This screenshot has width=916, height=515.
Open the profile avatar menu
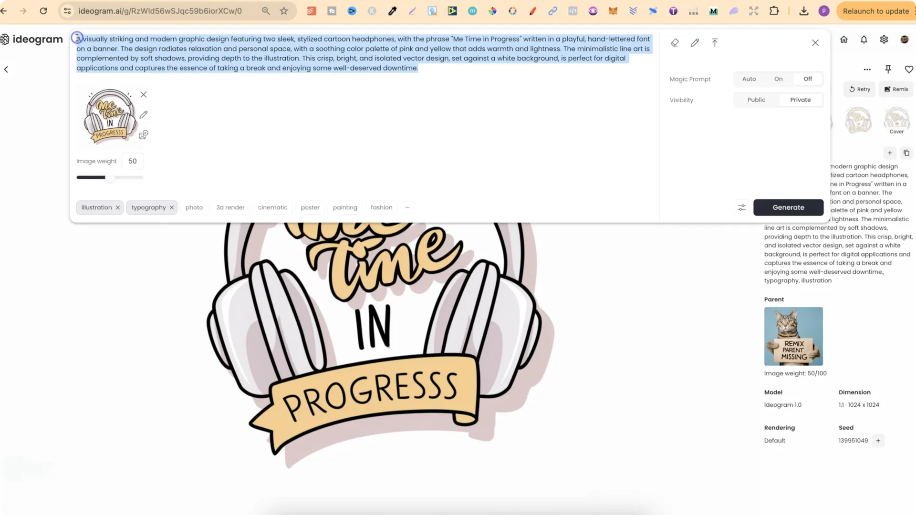(x=905, y=40)
